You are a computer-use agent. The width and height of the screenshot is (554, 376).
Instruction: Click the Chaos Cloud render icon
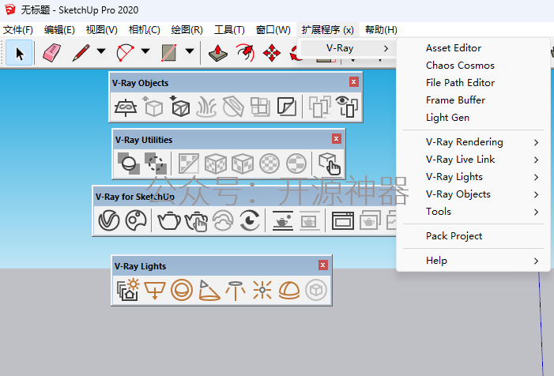pyautogui.click(x=223, y=220)
